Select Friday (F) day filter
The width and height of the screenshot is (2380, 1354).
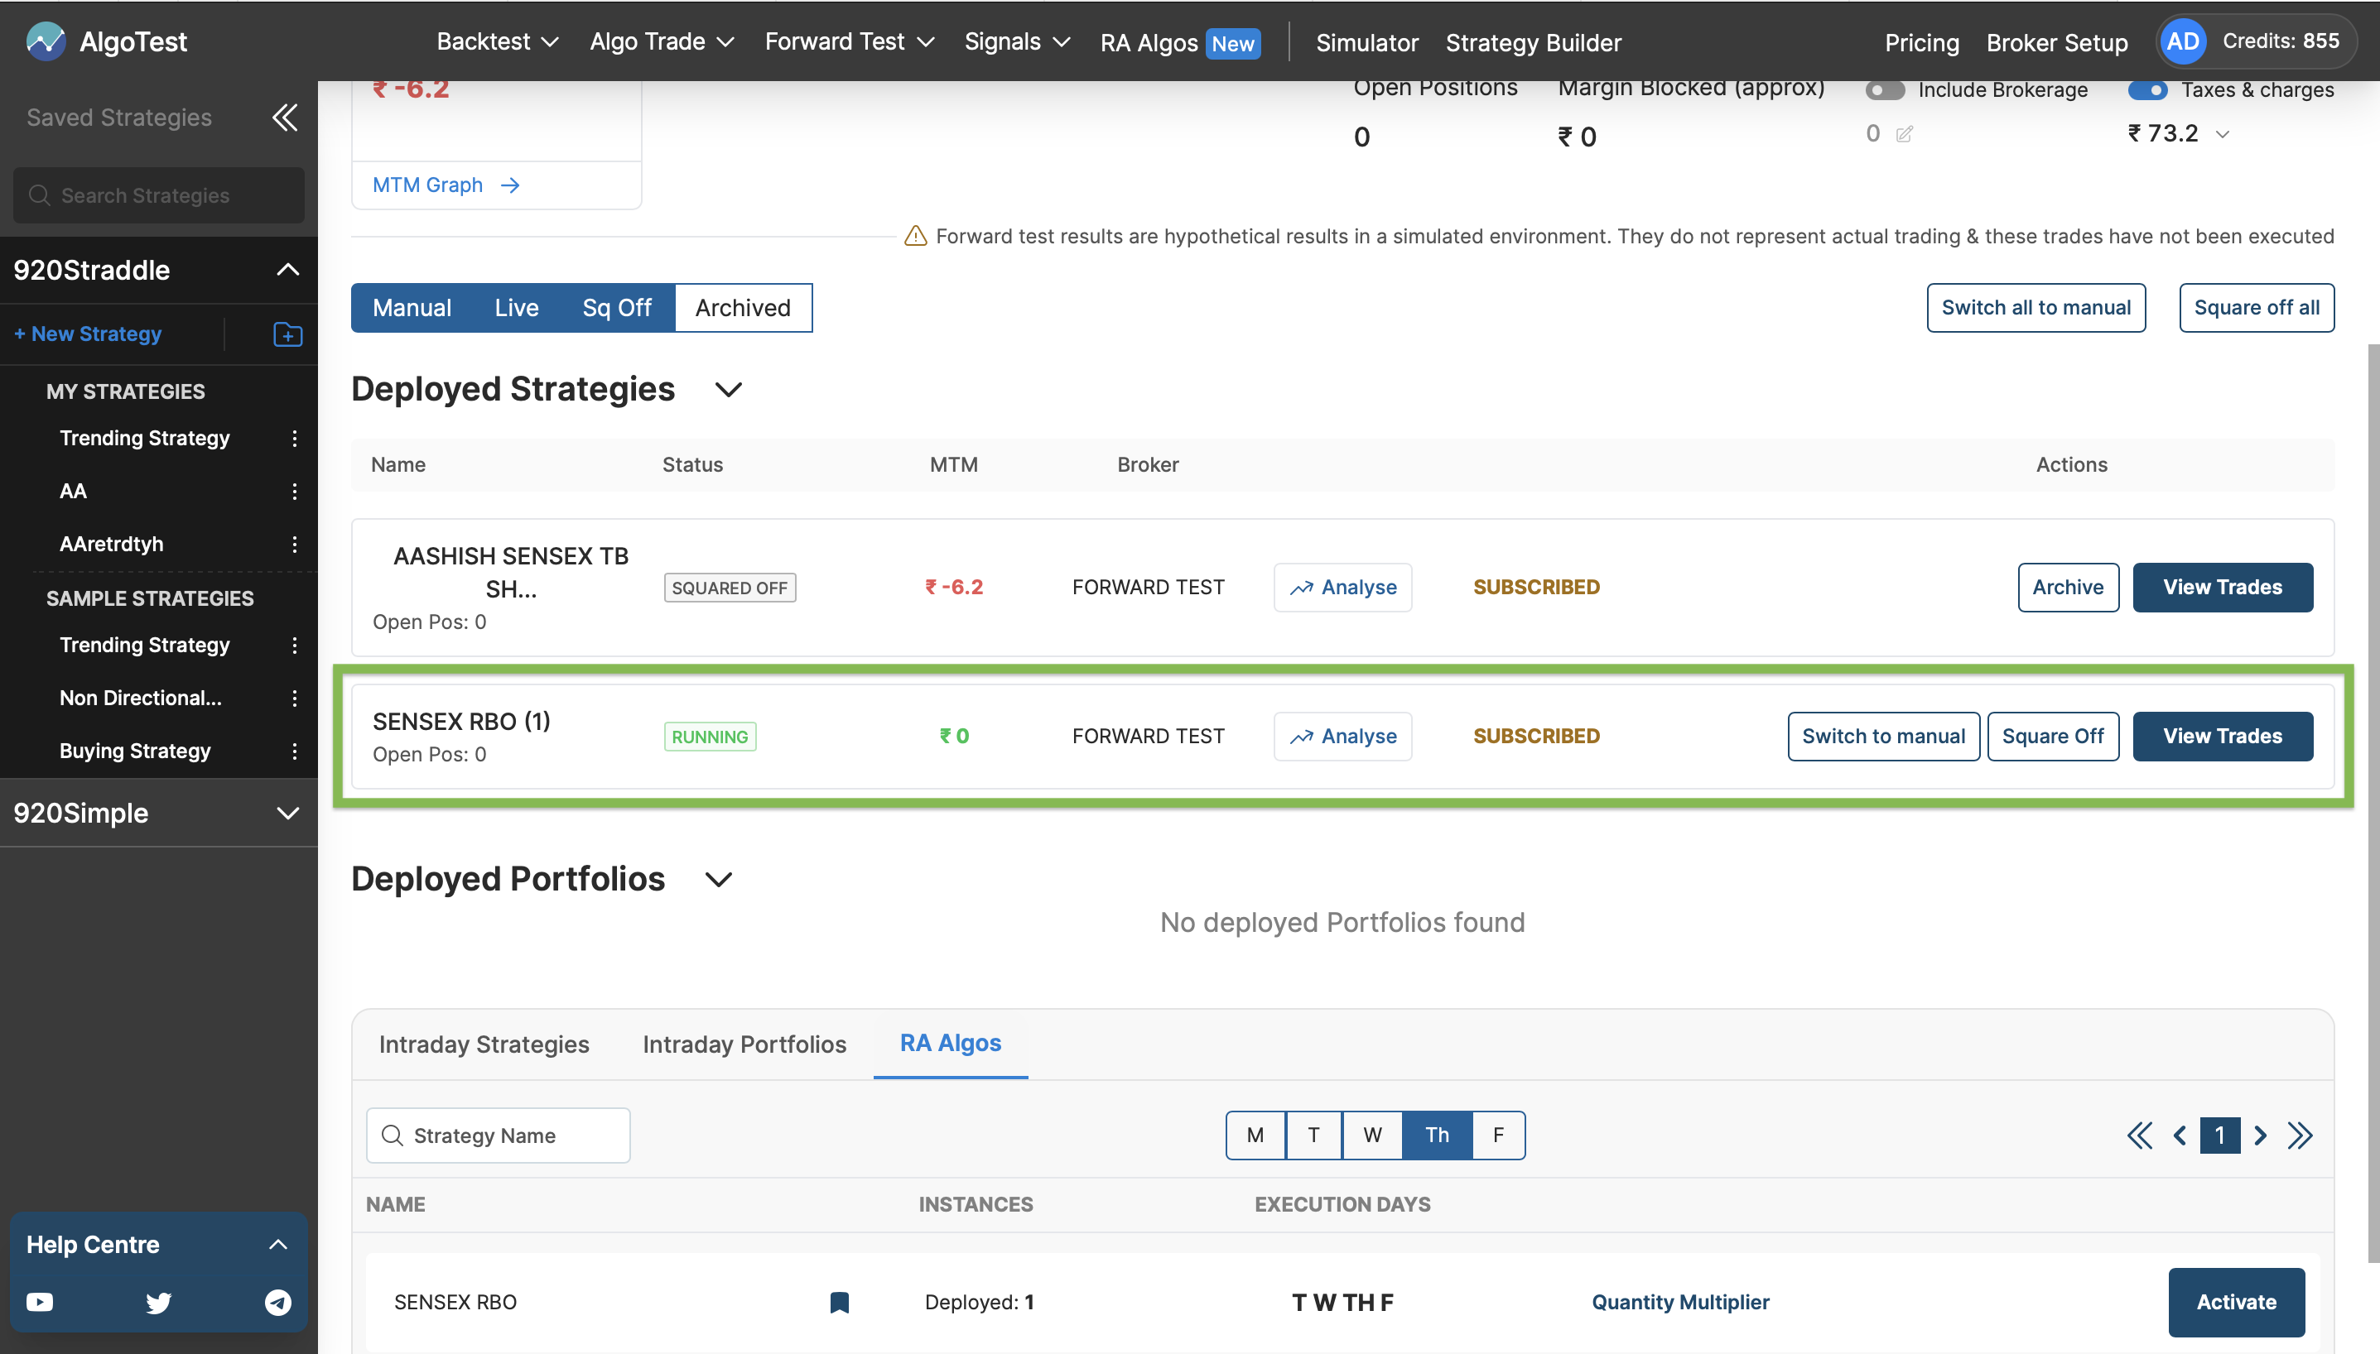pyautogui.click(x=1498, y=1136)
